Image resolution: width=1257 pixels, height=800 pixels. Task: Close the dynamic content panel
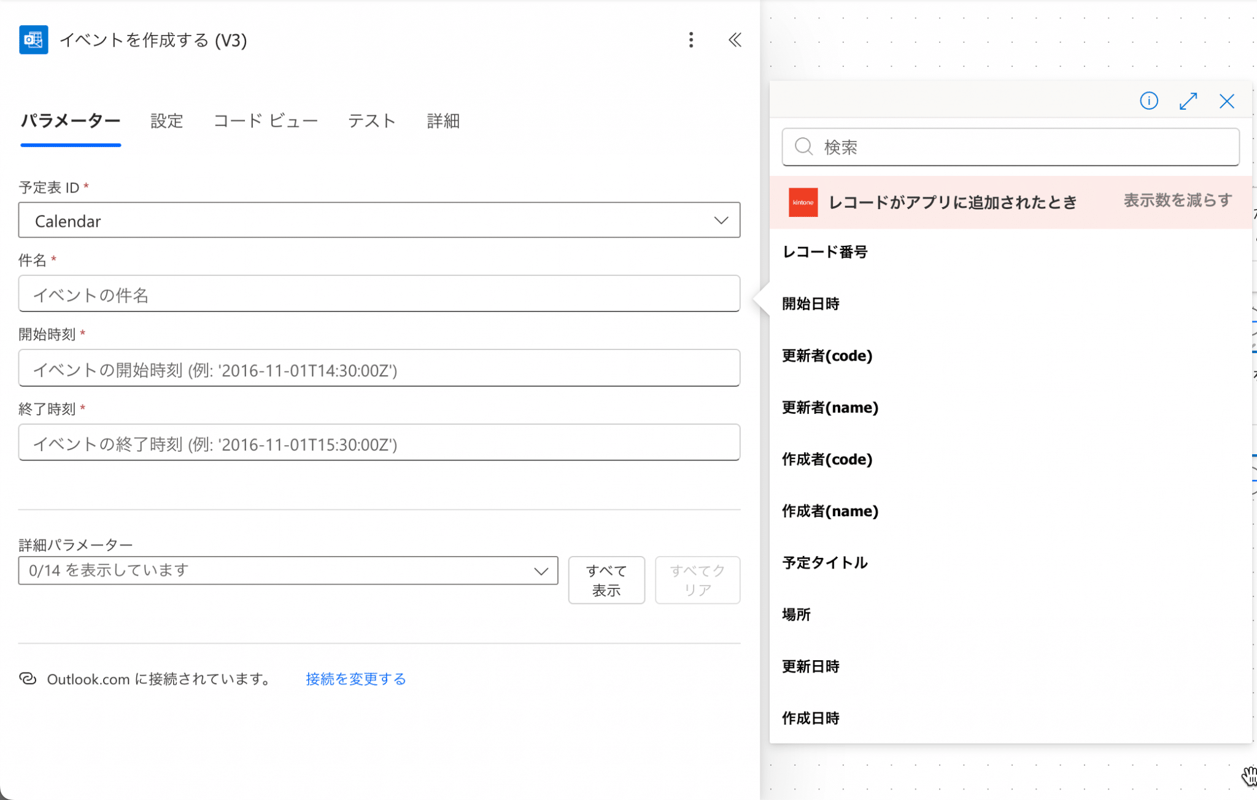tap(1227, 101)
